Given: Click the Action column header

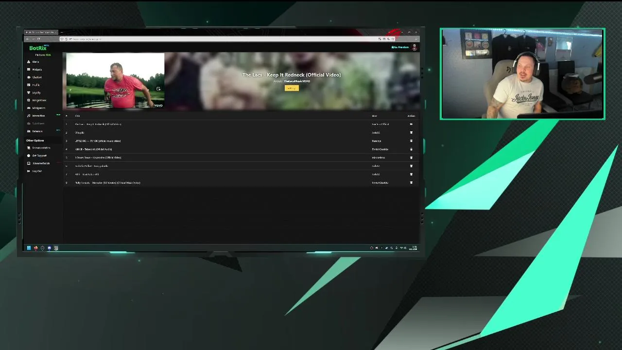Looking at the screenshot, I should [411, 116].
